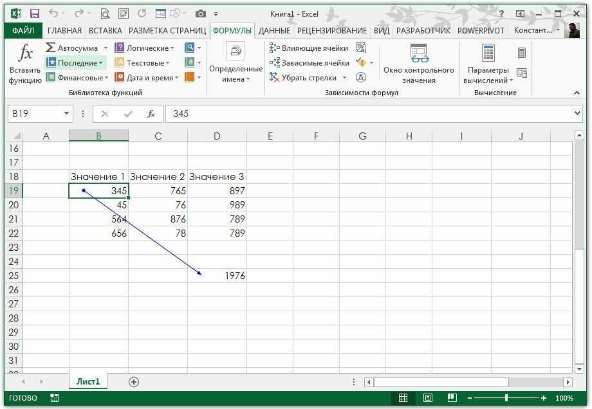Image resolution: width=592 pixels, height=409 pixels.
Task: Click Calculate Now calculator icon
Action: (522, 53)
